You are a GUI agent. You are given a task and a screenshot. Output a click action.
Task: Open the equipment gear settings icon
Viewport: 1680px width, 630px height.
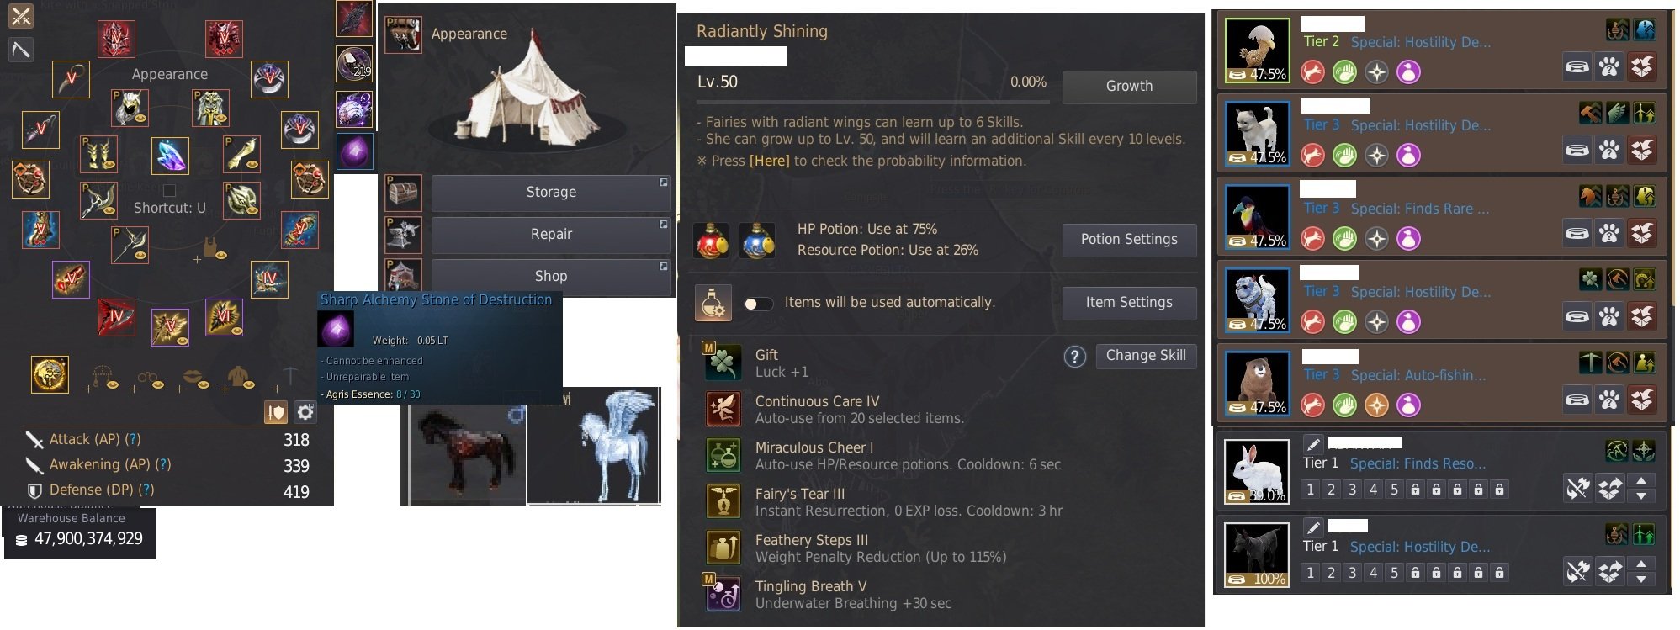[305, 412]
